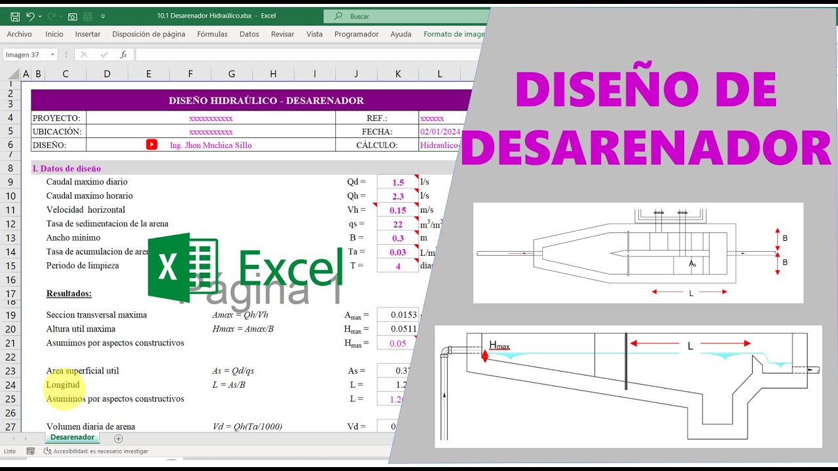Open the Fórmulas tab
The width and height of the screenshot is (838, 471).
[212, 34]
